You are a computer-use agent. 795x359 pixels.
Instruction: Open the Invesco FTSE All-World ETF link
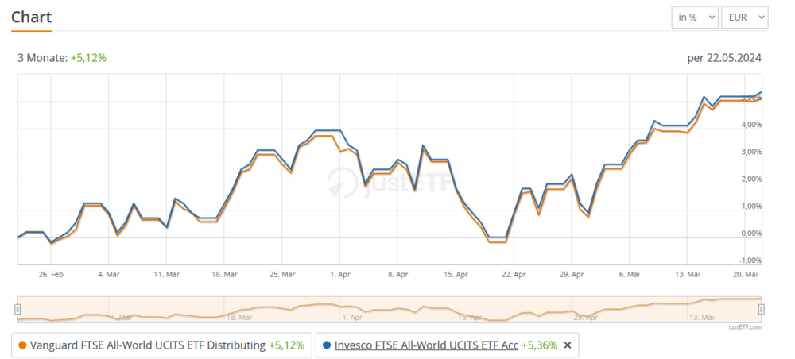coord(426,345)
